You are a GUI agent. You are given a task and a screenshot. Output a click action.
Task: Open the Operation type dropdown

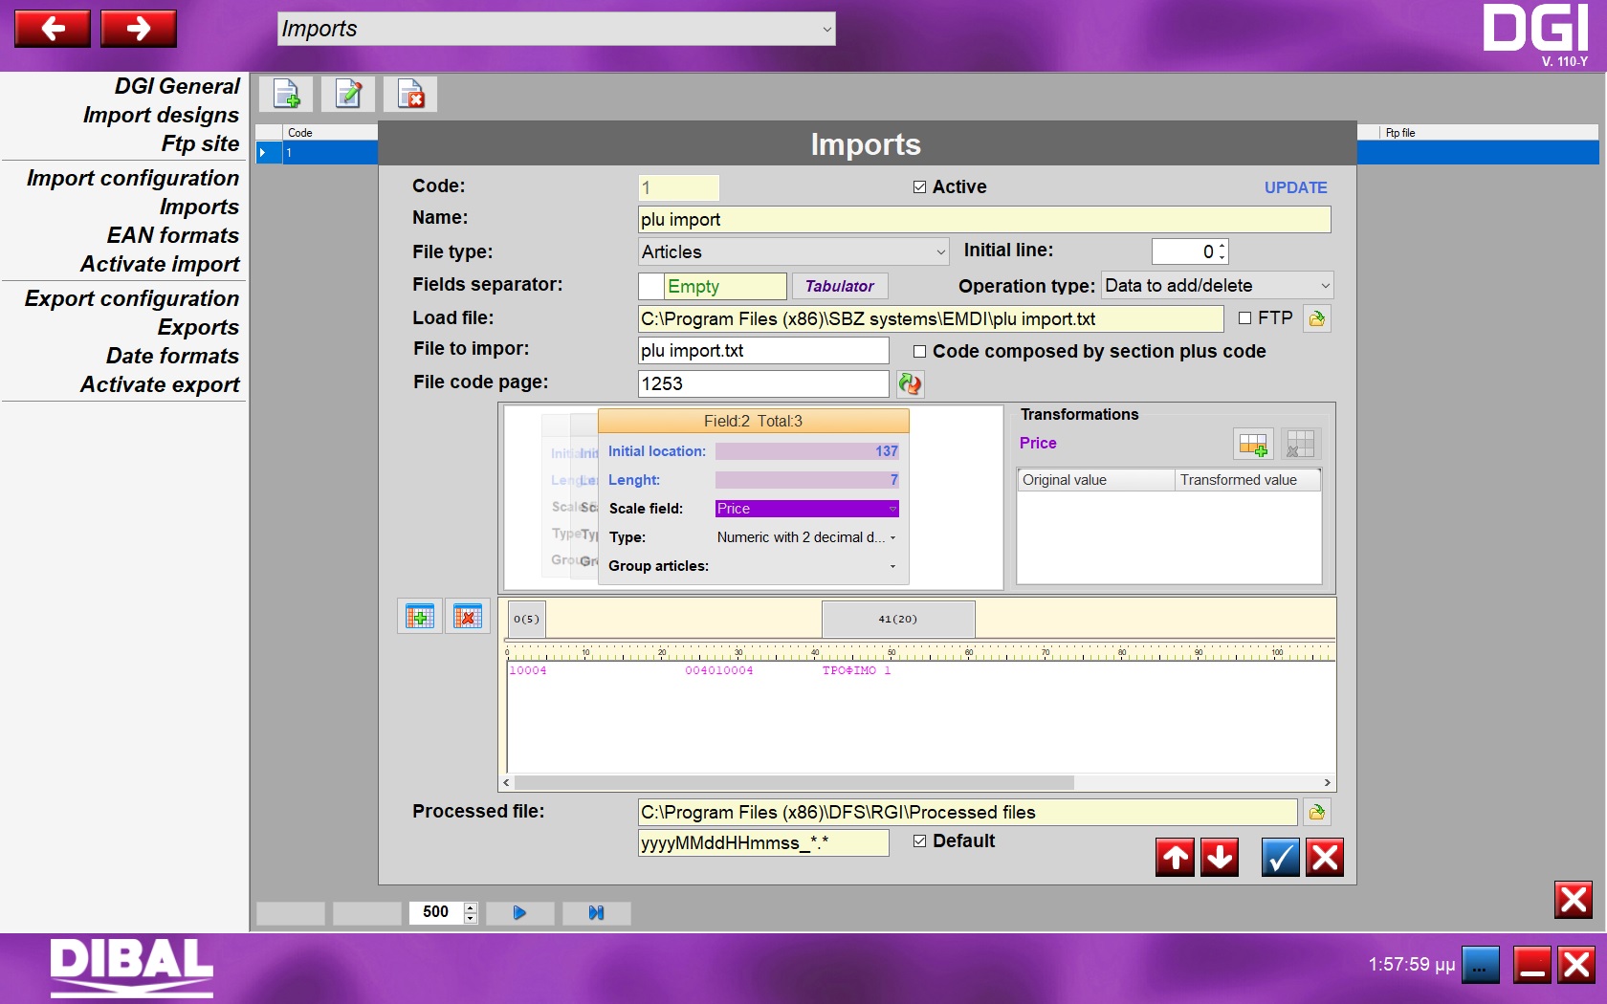coord(1218,285)
